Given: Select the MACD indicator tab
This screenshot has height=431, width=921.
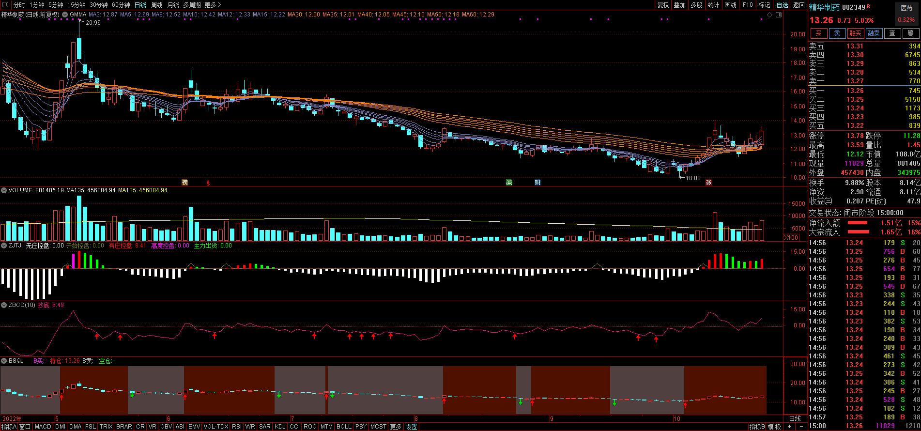Looking at the screenshot, I should [43, 427].
